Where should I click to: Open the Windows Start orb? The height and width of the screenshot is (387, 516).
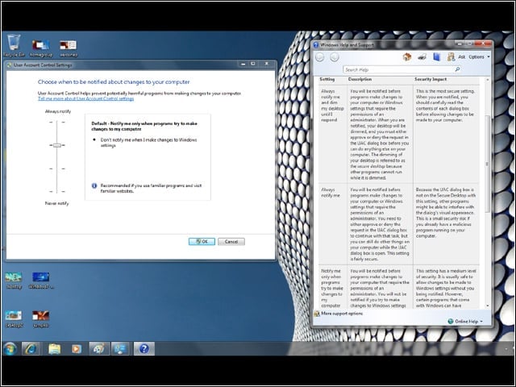point(10,349)
